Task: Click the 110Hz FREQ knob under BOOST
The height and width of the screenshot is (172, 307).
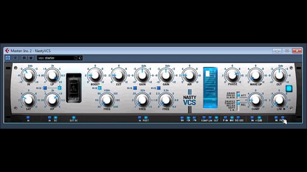Action: point(107,100)
